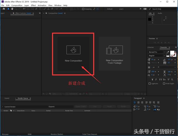Show hidden panels beside Effect Controls
The height and width of the screenshot is (136, 178).
point(40,13)
